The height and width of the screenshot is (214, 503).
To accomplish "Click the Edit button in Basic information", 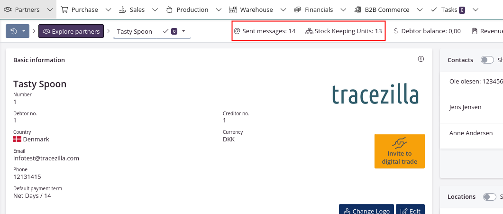I will coord(410,211).
